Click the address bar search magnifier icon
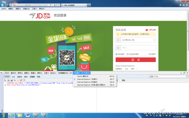 (50, 5)
